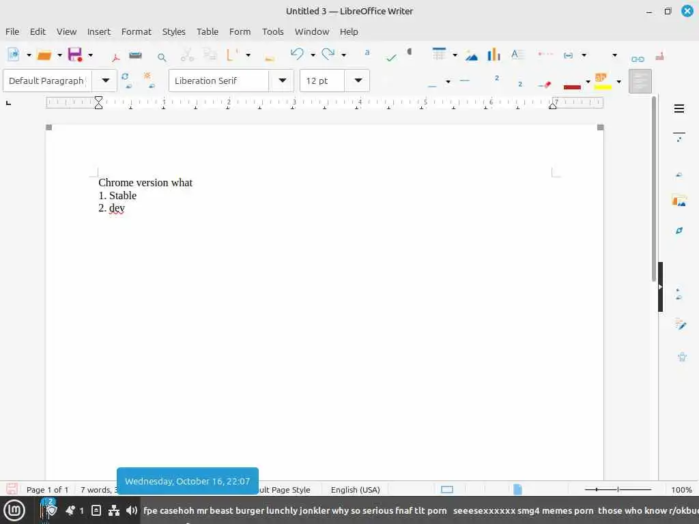Run the spelling check checkmark icon
This screenshot has width=699, height=524.
pos(391,57)
